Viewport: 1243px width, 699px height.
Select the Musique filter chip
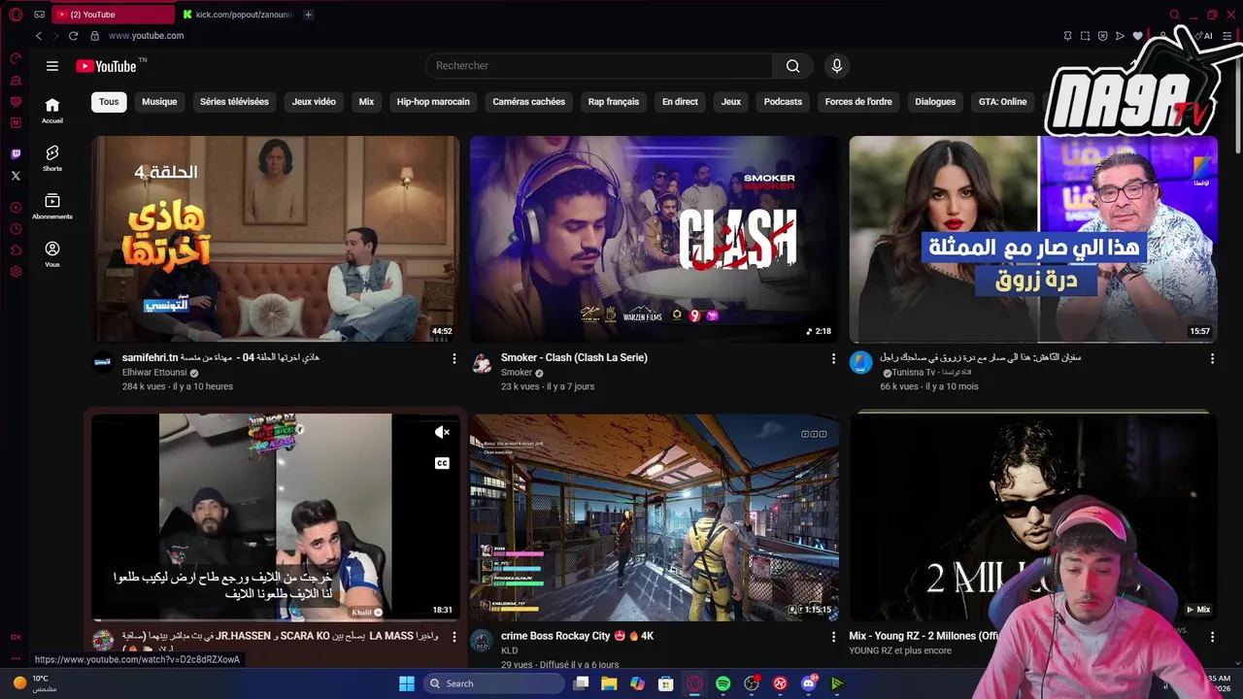click(159, 102)
